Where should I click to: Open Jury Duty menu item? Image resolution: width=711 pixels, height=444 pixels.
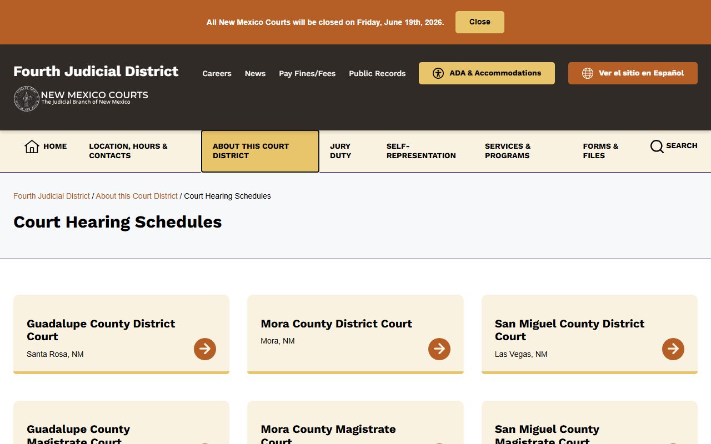click(x=341, y=151)
